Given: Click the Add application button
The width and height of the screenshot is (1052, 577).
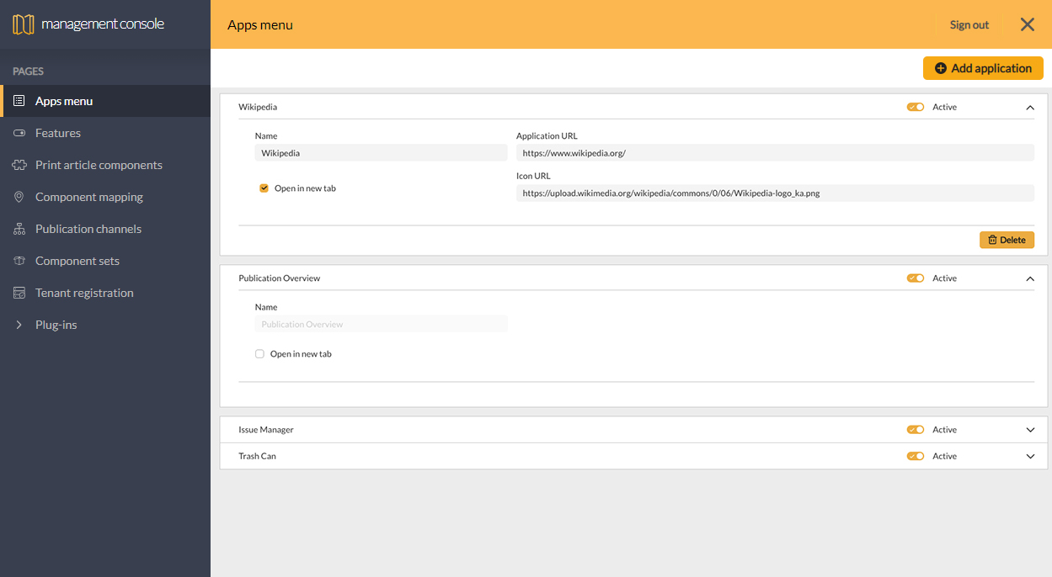Looking at the screenshot, I should [x=983, y=68].
